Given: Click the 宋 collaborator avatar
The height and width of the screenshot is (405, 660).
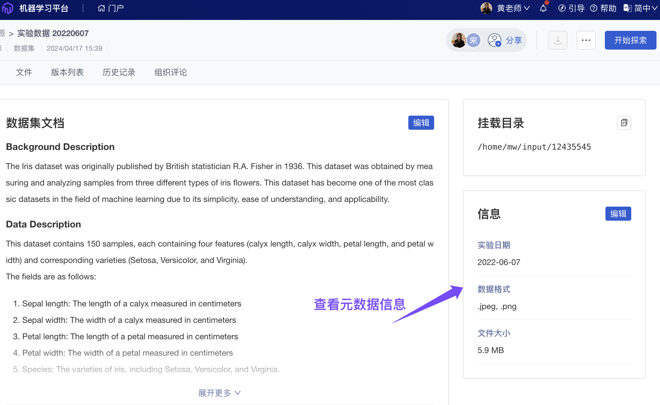Looking at the screenshot, I should tap(473, 40).
